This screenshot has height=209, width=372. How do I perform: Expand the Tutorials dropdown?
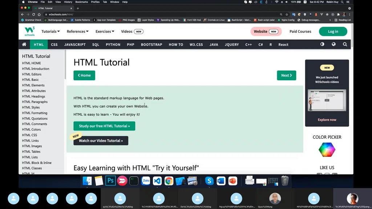click(50, 31)
